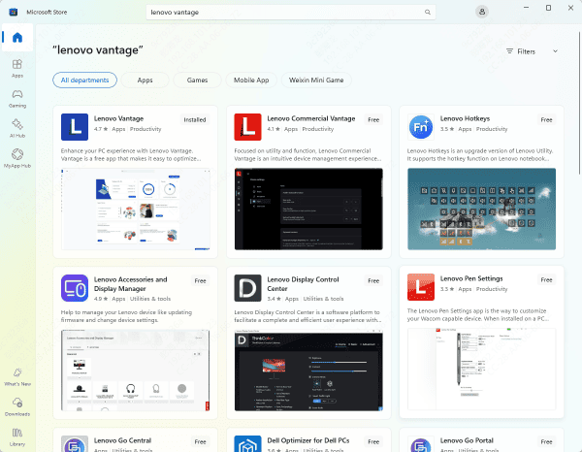The height and width of the screenshot is (452, 582).
Task: Click Lenovo Accessories and Display Manager icon
Action: click(x=75, y=288)
